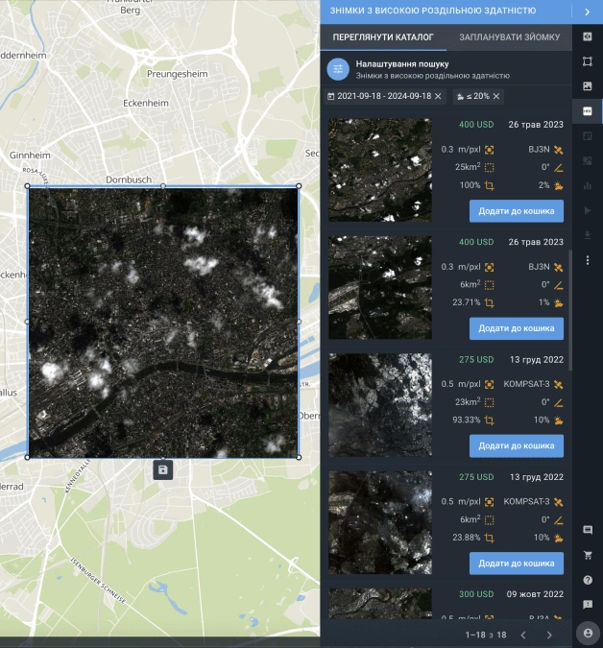
Task: Click the crop coverage icon next to 23.88%
Action: [490, 538]
